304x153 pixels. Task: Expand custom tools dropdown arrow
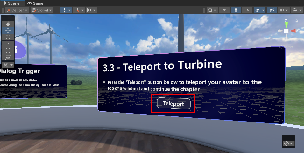click(x=11, y=65)
